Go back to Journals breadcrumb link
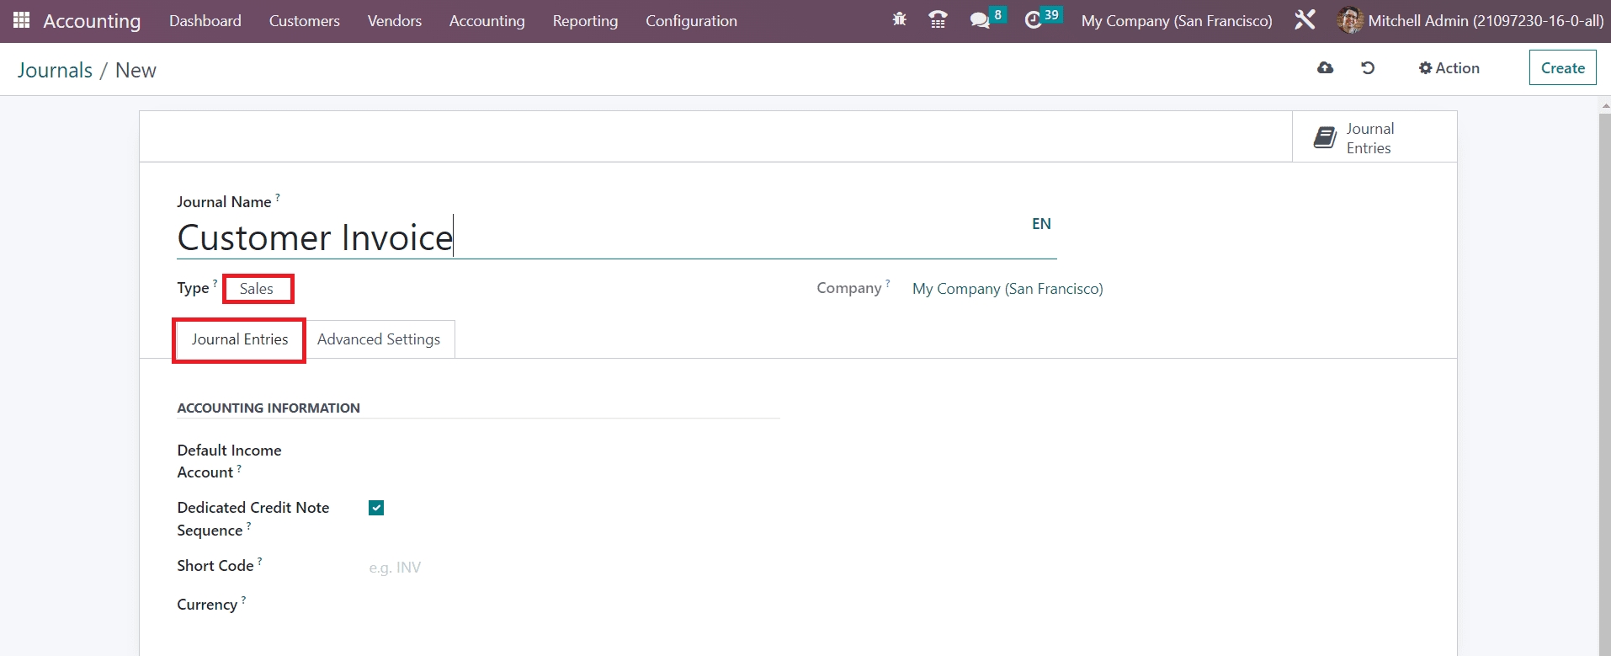The image size is (1611, 656). click(55, 71)
